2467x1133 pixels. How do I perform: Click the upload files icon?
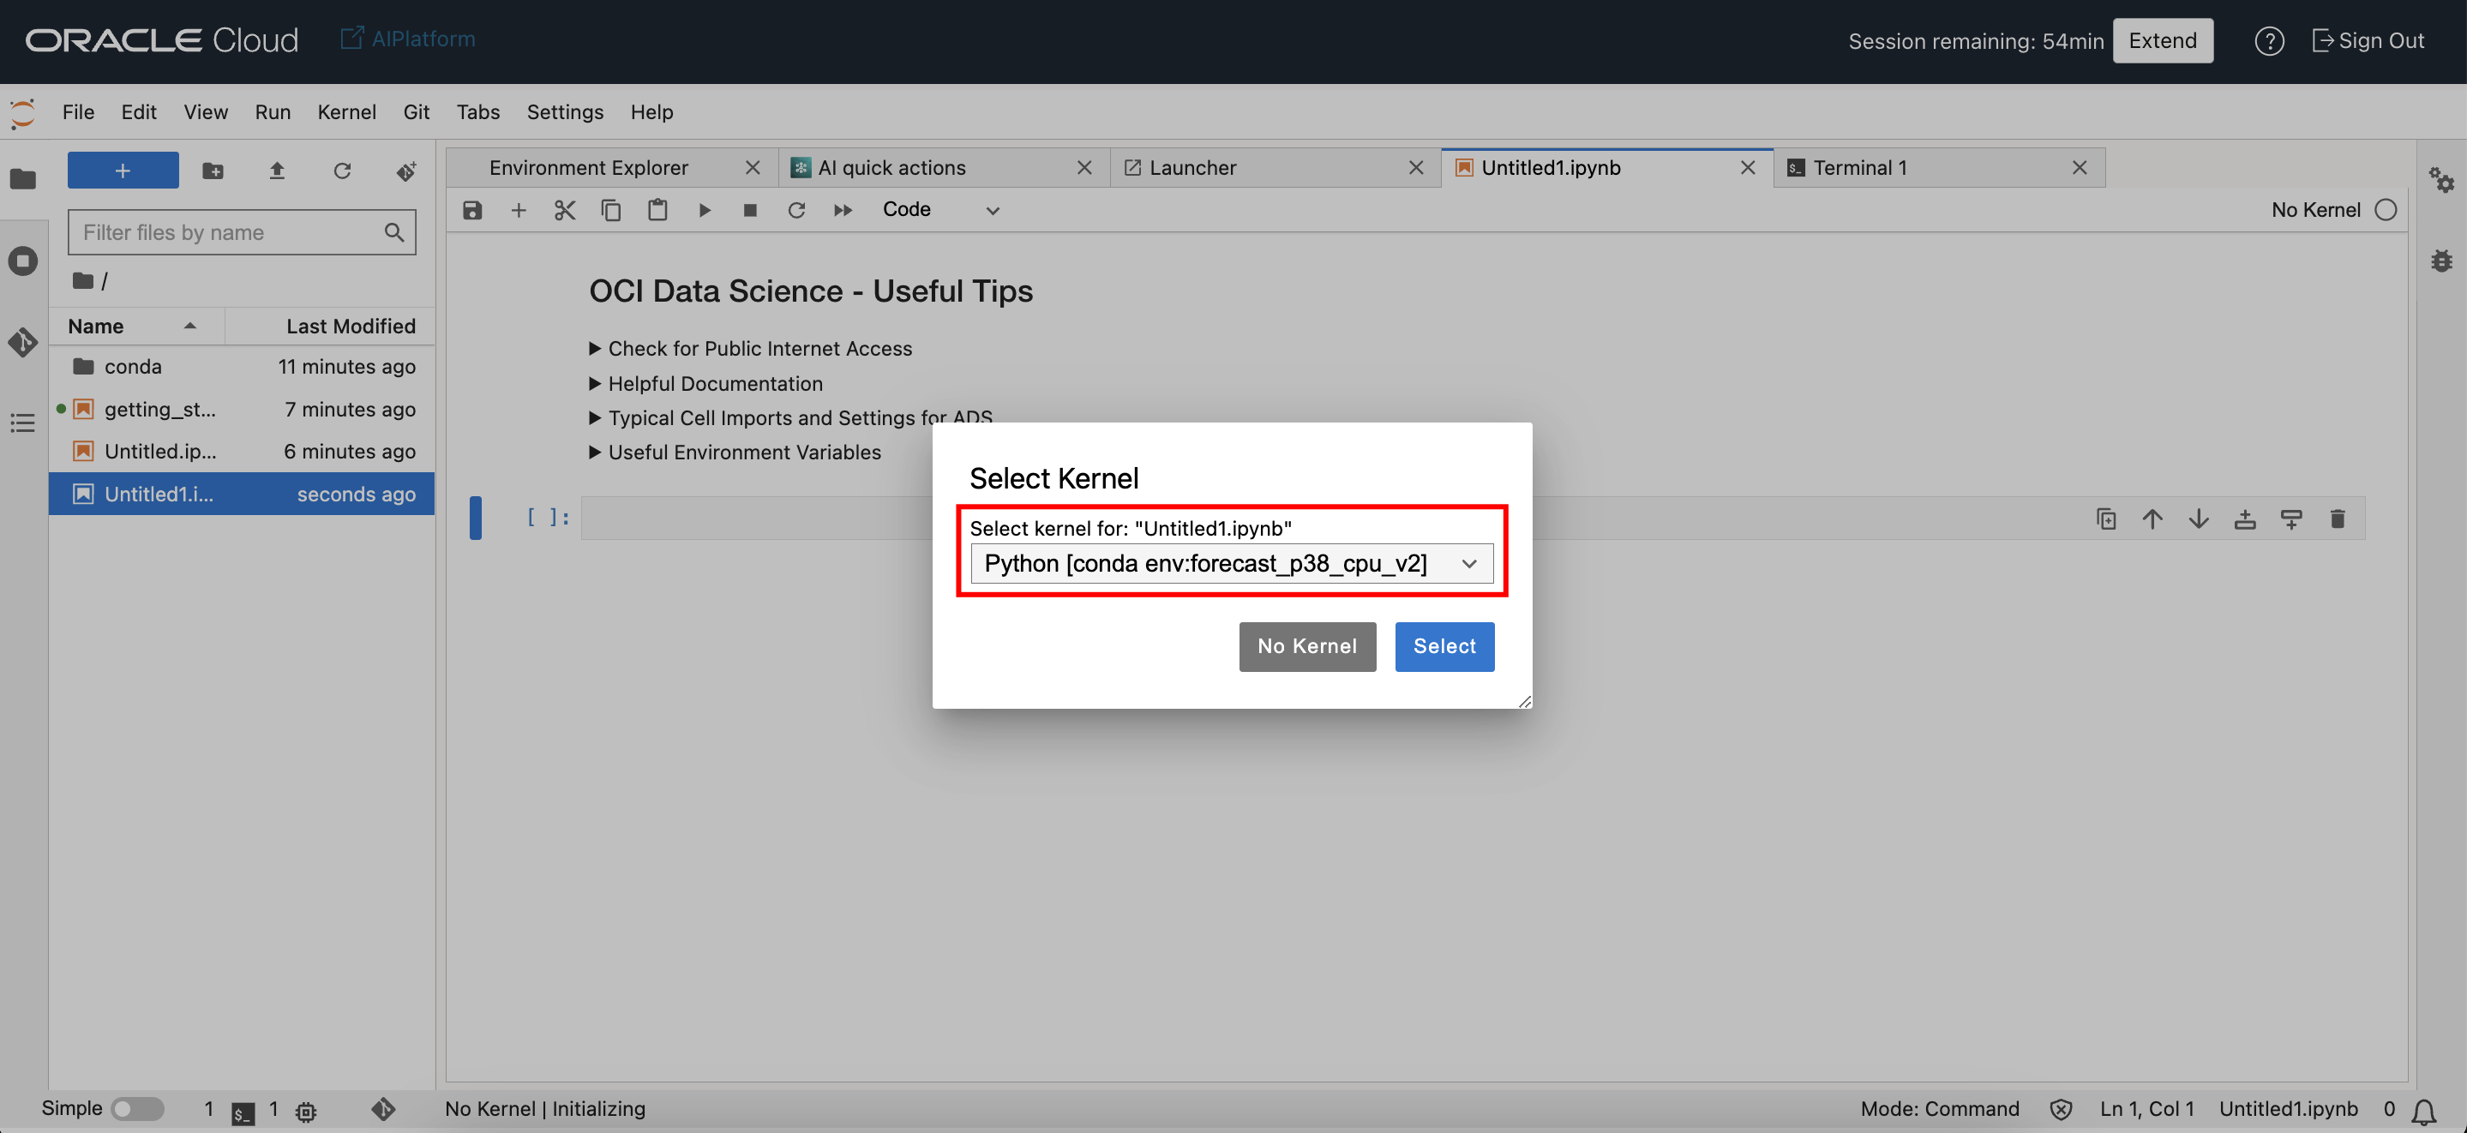pyautogui.click(x=277, y=171)
